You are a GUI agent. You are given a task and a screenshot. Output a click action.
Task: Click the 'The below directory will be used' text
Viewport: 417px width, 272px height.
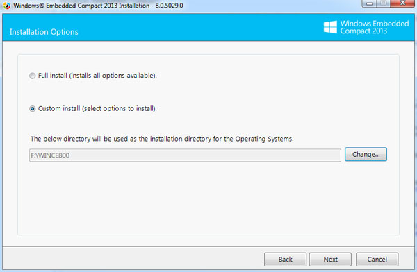(x=162, y=139)
